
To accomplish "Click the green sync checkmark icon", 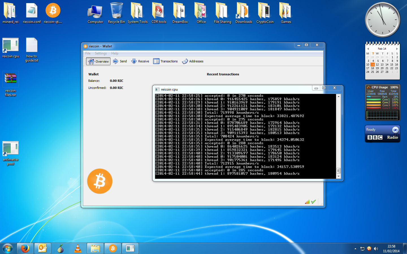I will 313,202.
